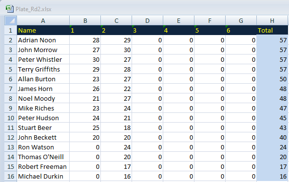
Task: Select column H header
Action: pyautogui.click(x=272, y=20)
